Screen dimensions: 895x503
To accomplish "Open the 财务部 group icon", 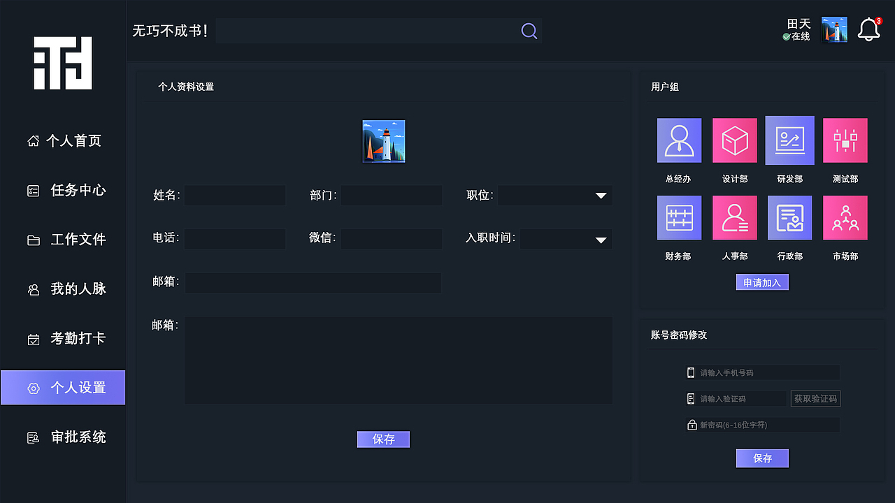I will [x=679, y=217].
